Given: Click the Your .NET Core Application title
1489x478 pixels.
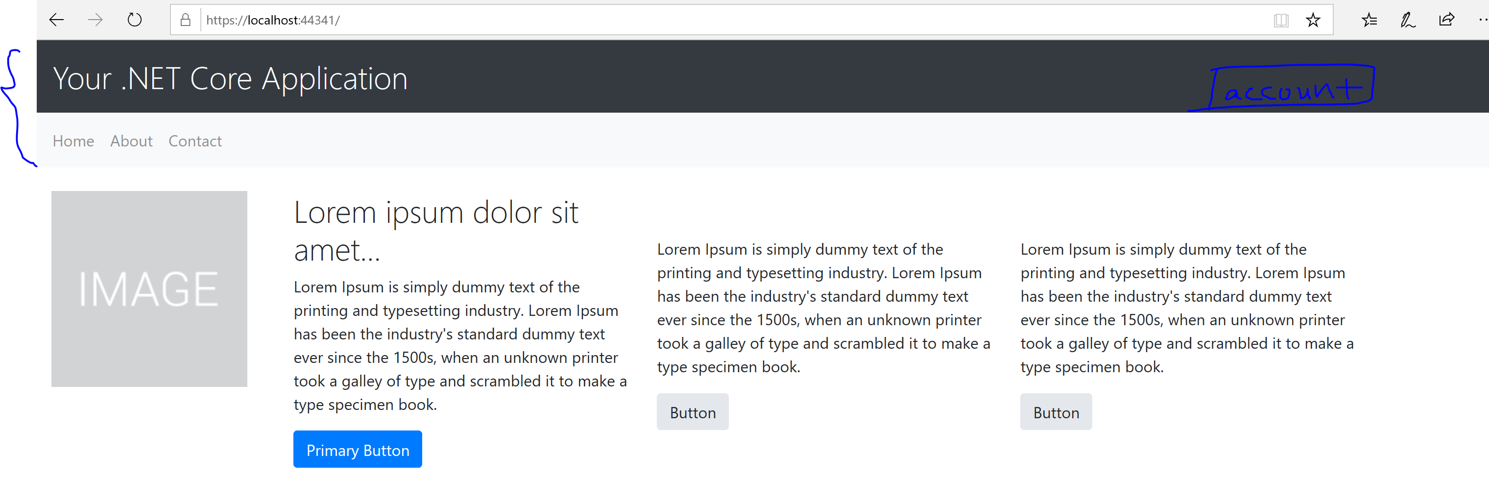Looking at the screenshot, I should point(230,79).
